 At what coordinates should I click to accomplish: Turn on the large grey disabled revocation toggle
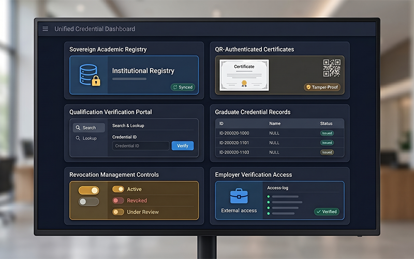(88, 202)
